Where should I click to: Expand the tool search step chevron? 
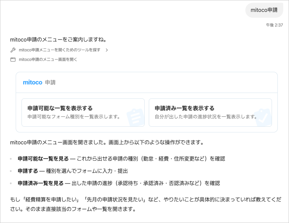[x=106, y=50]
